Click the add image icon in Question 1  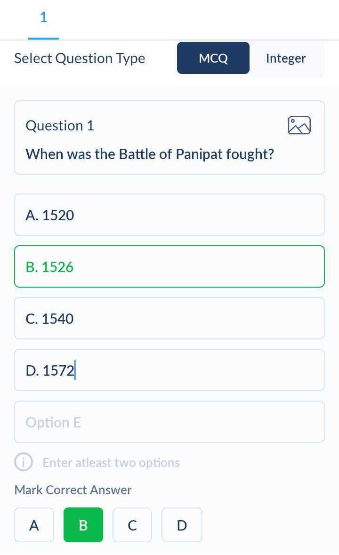pyautogui.click(x=299, y=126)
